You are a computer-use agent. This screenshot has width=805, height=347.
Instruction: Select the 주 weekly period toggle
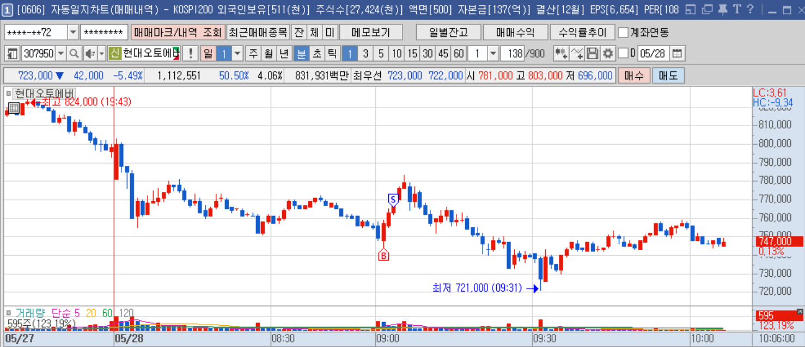pos(254,53)
